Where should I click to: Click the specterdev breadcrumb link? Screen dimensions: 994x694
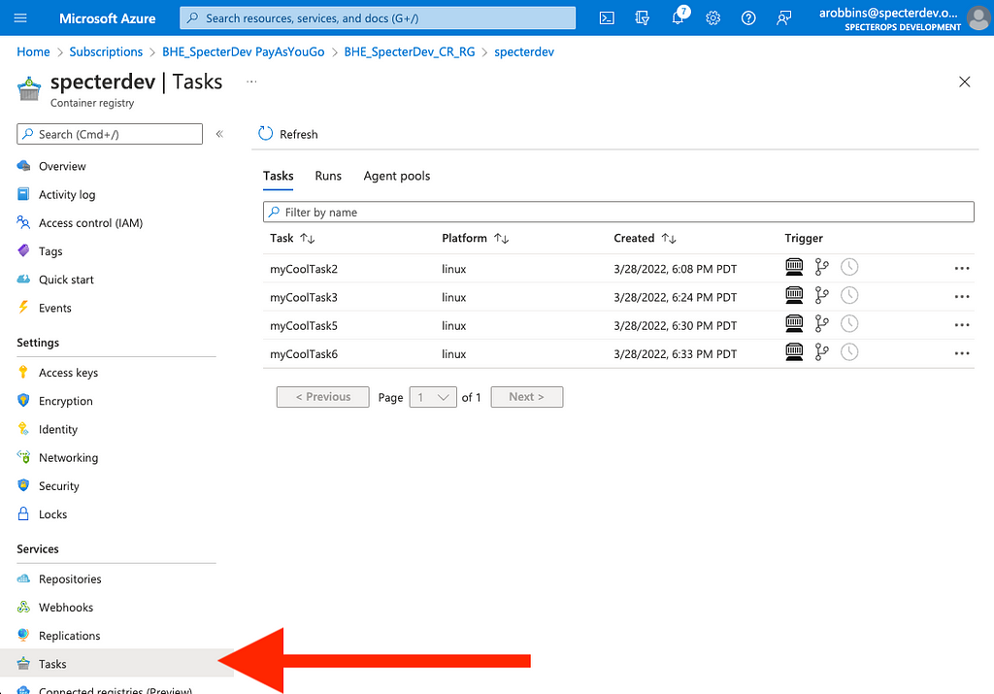[x=524, y=52]
